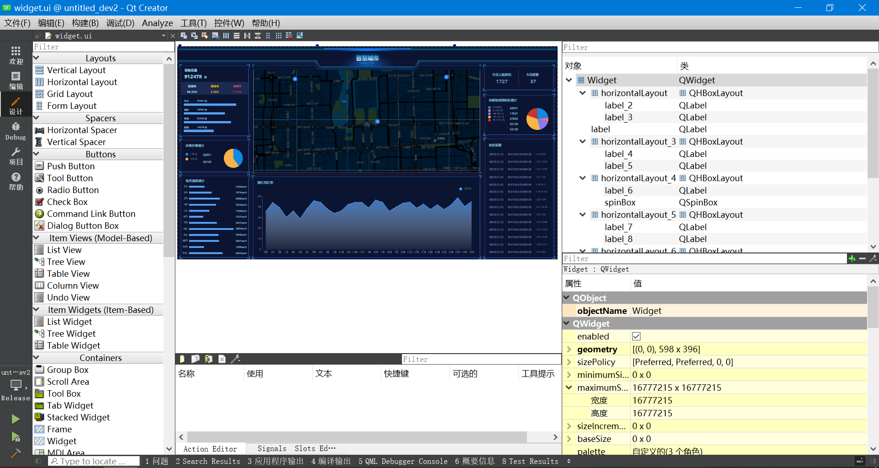The height and width of the screenshot is (468, 879).
Task: Click the green plus add-property icon
Action: pyautogui.click(x=852, y=258)
